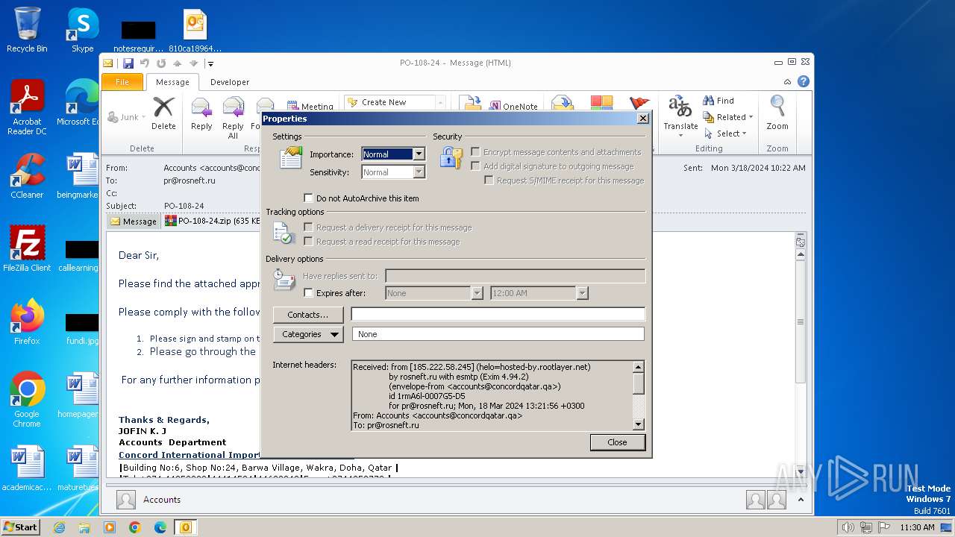Click the Close button in Properties
955x537 pixels.
617,442
